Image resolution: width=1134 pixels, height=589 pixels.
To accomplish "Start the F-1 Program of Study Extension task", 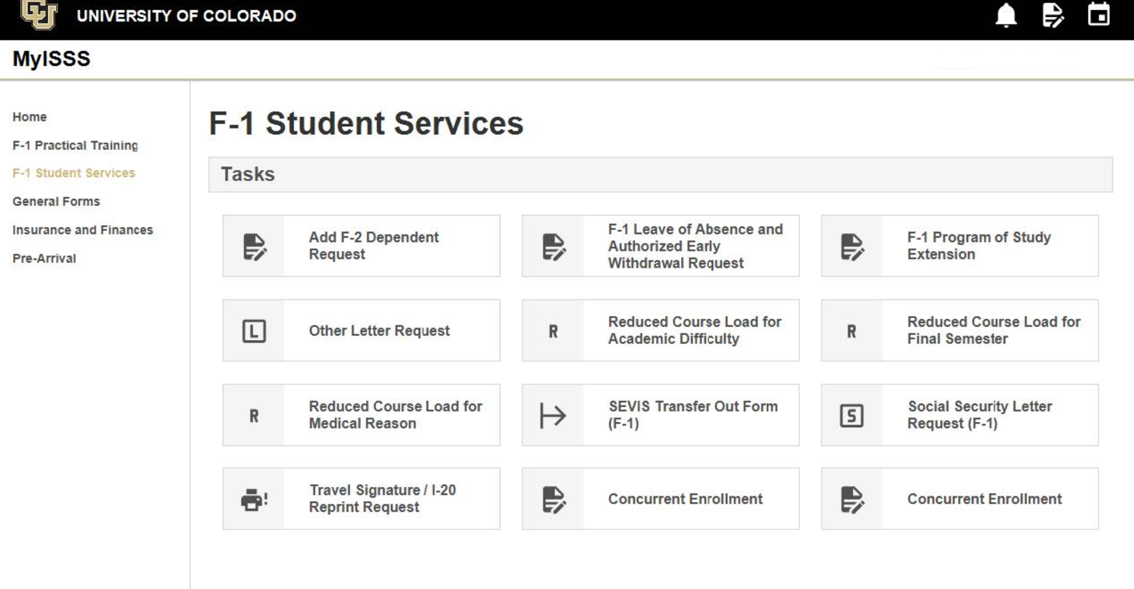I will pos(960,246).
